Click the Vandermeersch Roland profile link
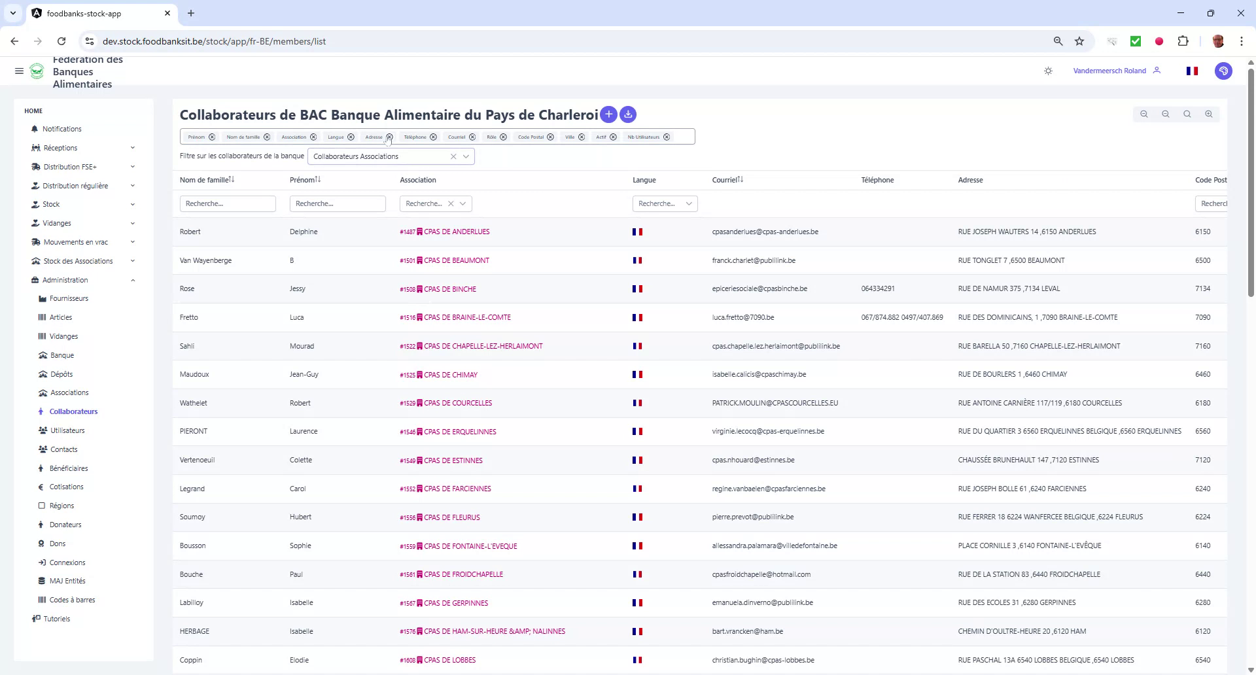This screenshot has height=675, width=1256. (1109, 71)
